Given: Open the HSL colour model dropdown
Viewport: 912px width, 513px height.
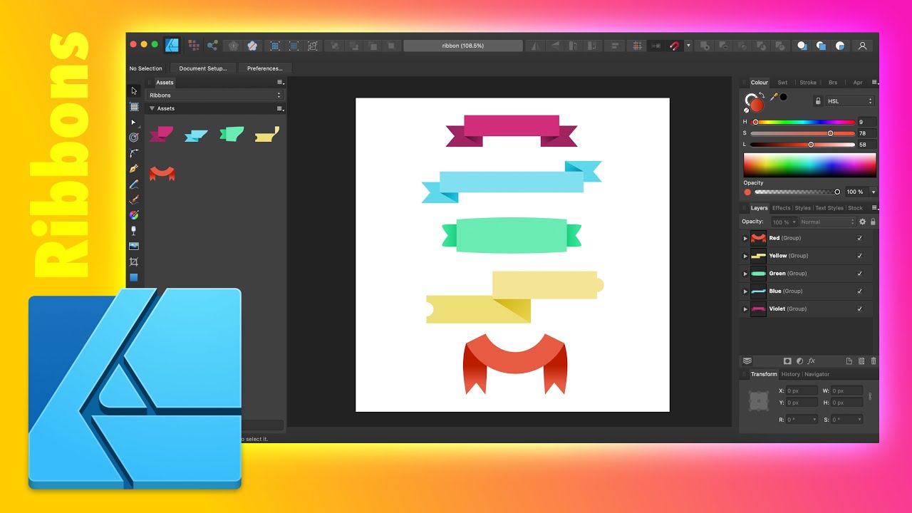Looking at the screenshot, I should [x=849, y=101].
